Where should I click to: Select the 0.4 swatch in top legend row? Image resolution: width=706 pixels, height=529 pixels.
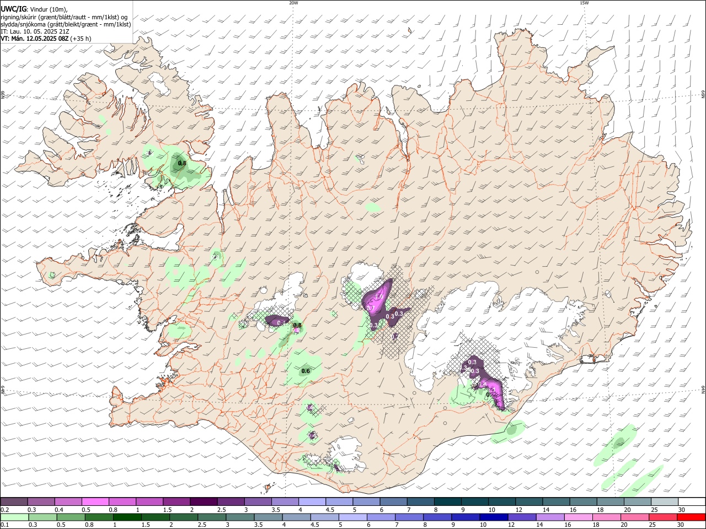[68, 502]
